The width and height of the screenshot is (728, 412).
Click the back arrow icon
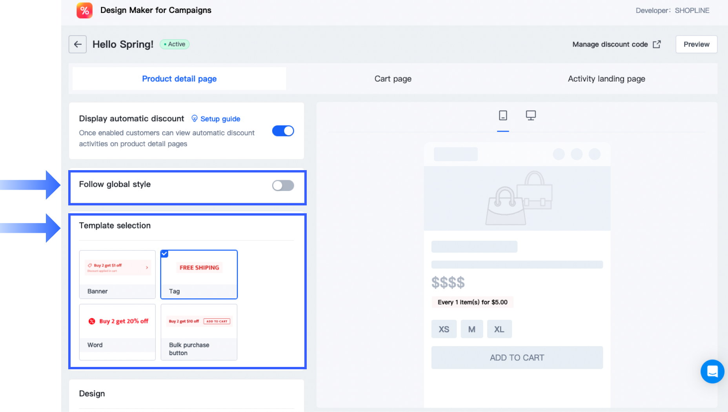78,44
